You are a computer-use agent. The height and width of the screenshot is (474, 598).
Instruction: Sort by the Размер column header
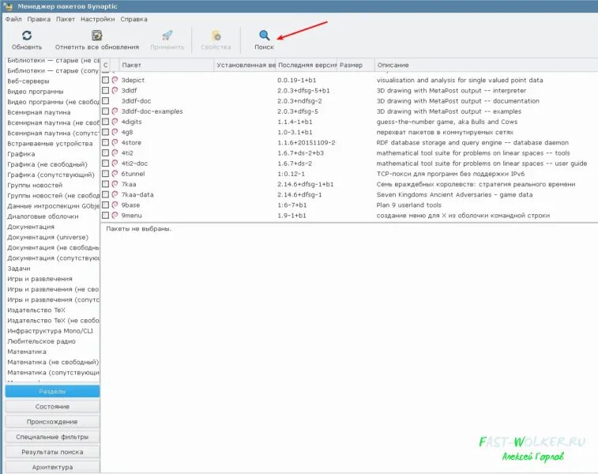tap(356, 66)
